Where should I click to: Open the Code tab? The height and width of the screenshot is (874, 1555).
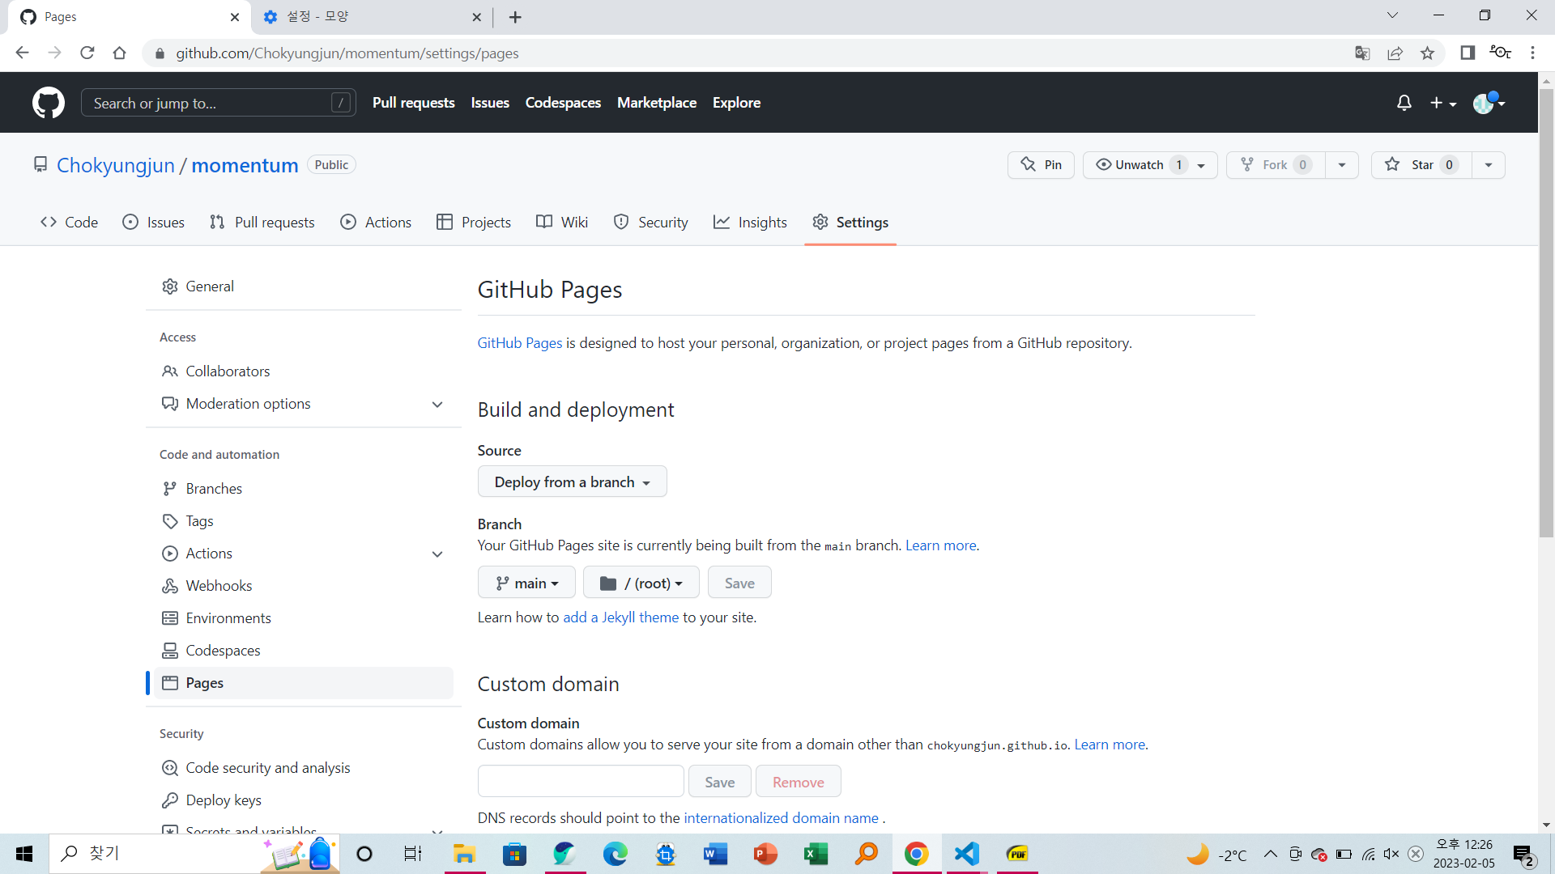click(70, 223)
